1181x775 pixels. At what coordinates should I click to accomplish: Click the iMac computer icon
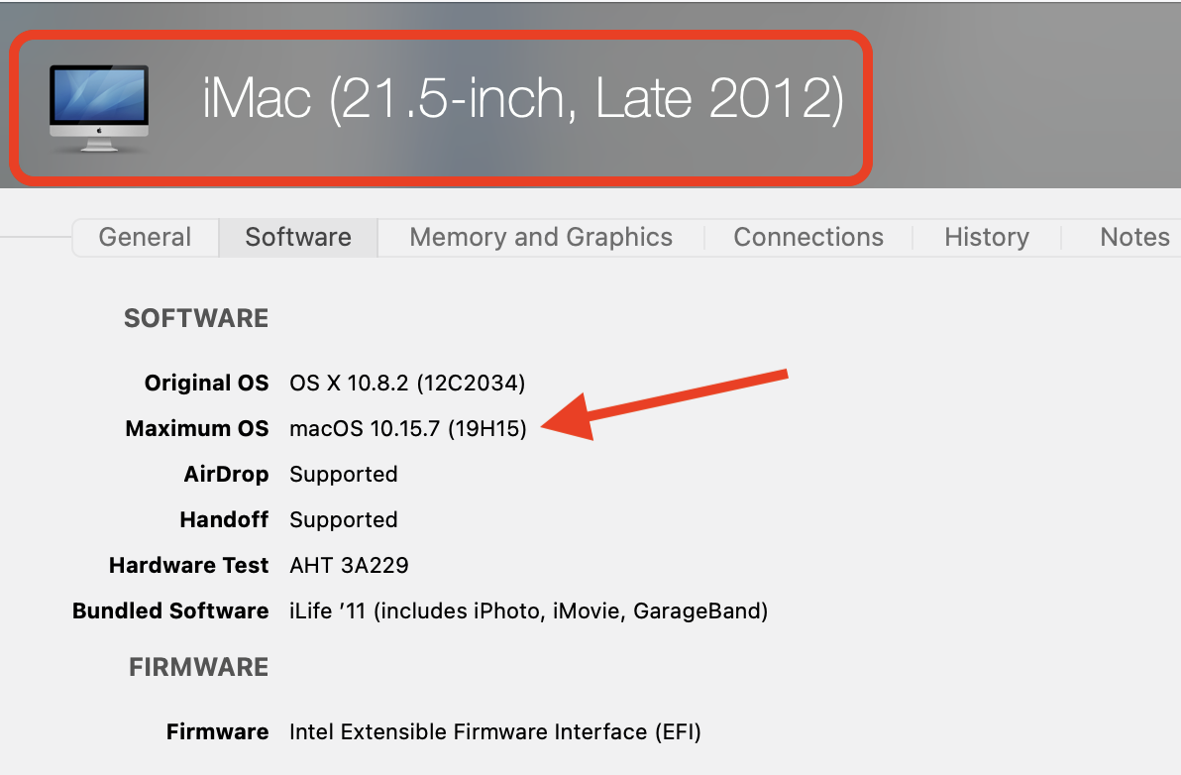tap(98, 107)
